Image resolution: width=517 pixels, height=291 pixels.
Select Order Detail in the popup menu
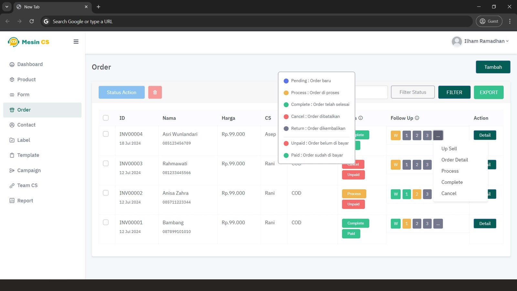coord(454,160)
